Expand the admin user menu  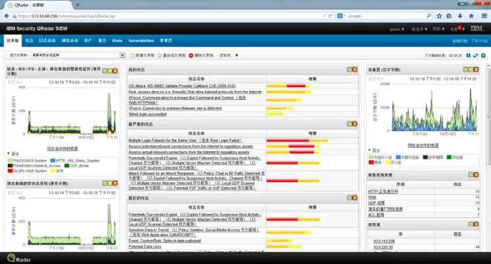point(397,29)
